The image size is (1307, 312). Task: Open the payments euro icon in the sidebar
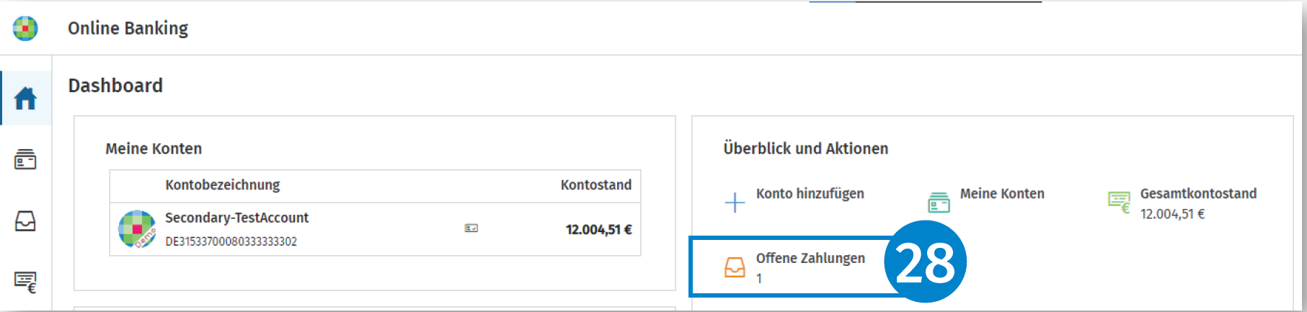[25, 282]
